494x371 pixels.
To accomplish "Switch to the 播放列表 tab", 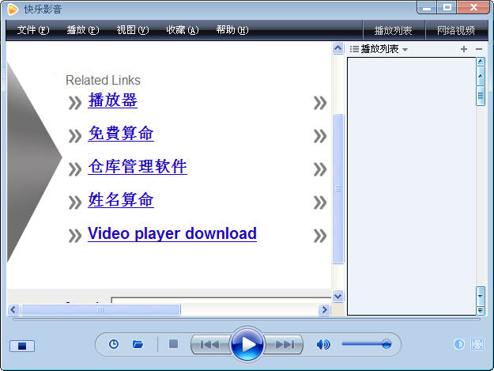I will point(394,31).
